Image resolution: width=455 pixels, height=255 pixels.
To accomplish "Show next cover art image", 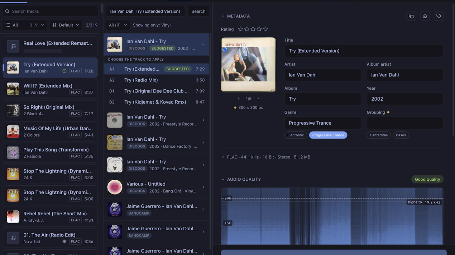I will 258,99.
